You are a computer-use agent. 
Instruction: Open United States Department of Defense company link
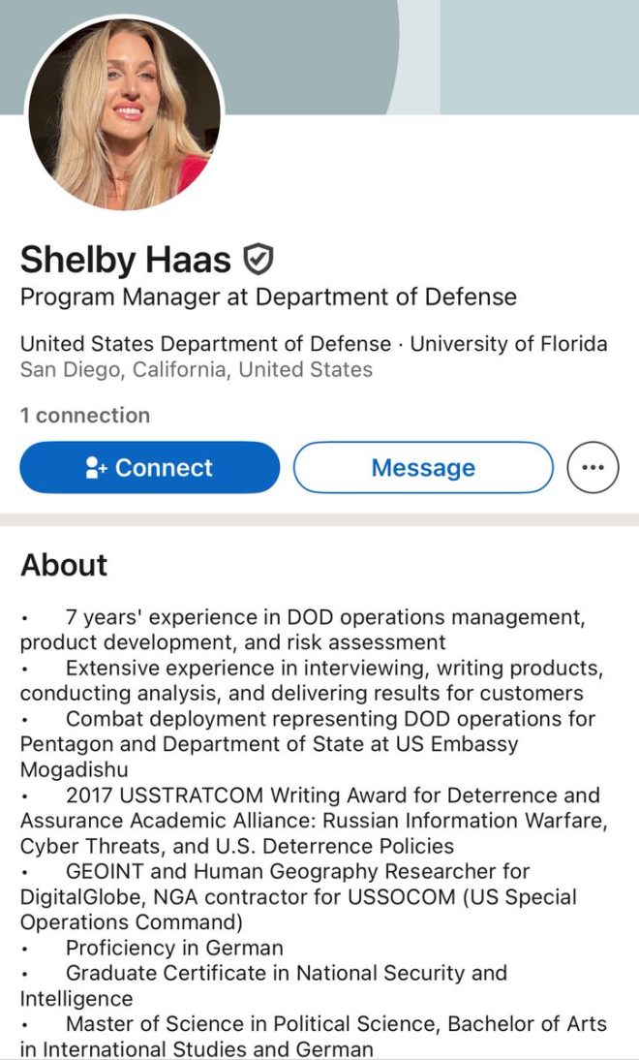pos(205,344)
